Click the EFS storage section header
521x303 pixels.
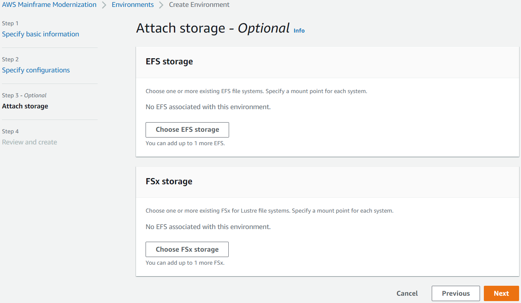click(169, 61)
